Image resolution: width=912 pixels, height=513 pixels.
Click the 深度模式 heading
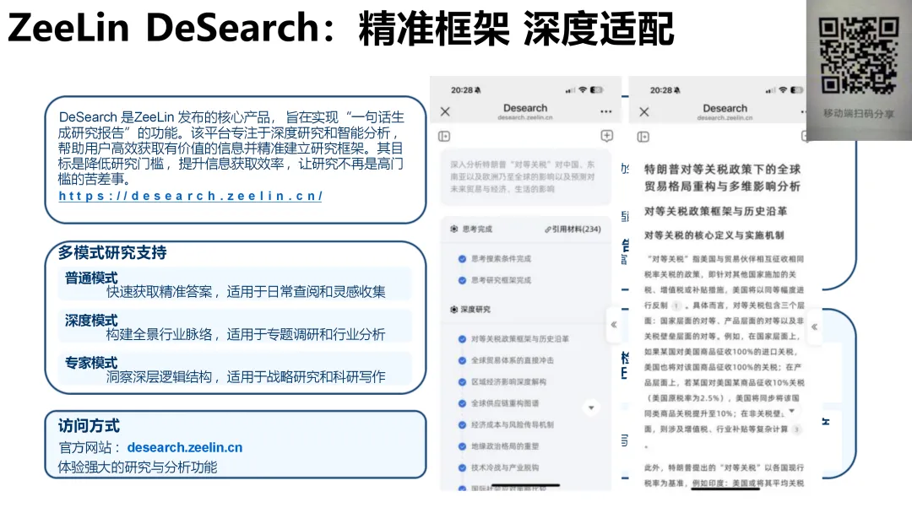tap(91, 321)
